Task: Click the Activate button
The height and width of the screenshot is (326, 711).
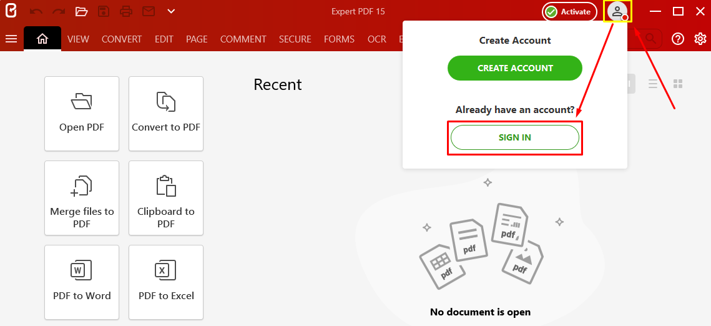Action: [569, 12]
